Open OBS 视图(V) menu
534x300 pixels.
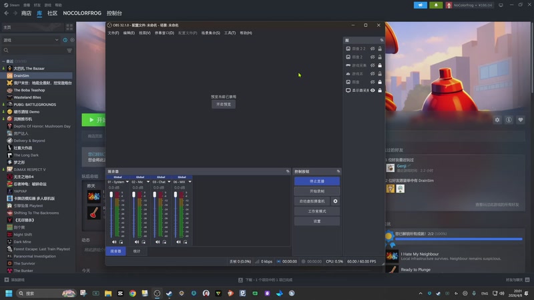144,33
